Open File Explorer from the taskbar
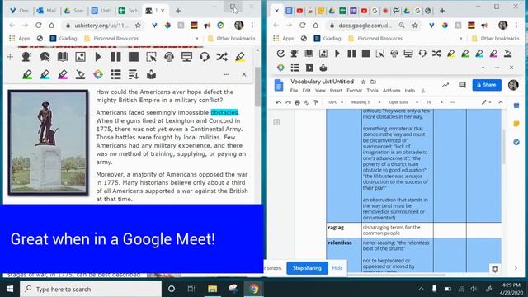 [x=212, y=289]
